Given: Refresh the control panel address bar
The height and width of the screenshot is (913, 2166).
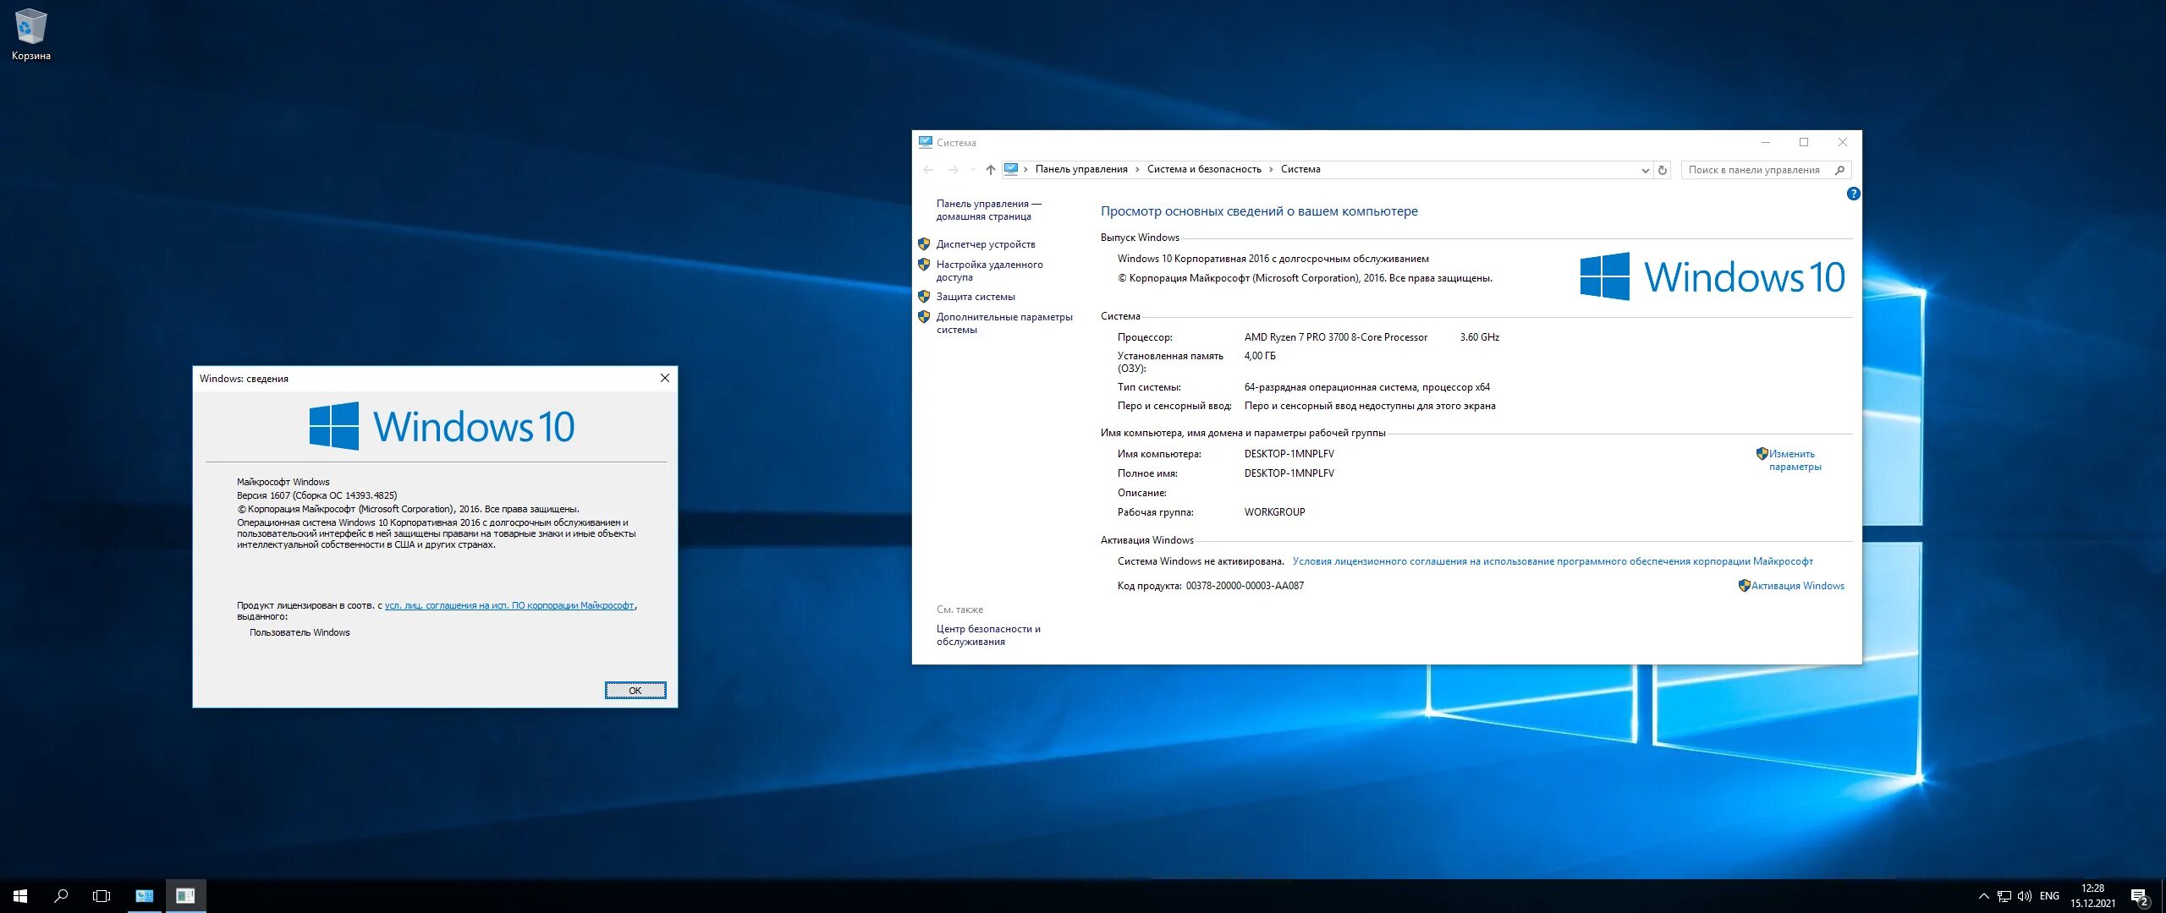Looking at the screenshot, I should click(1663, 170).
